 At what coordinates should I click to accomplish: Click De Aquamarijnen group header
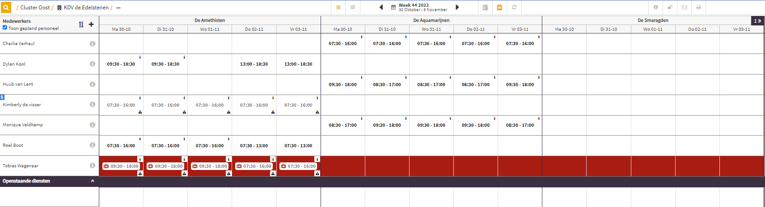point(431,21)
